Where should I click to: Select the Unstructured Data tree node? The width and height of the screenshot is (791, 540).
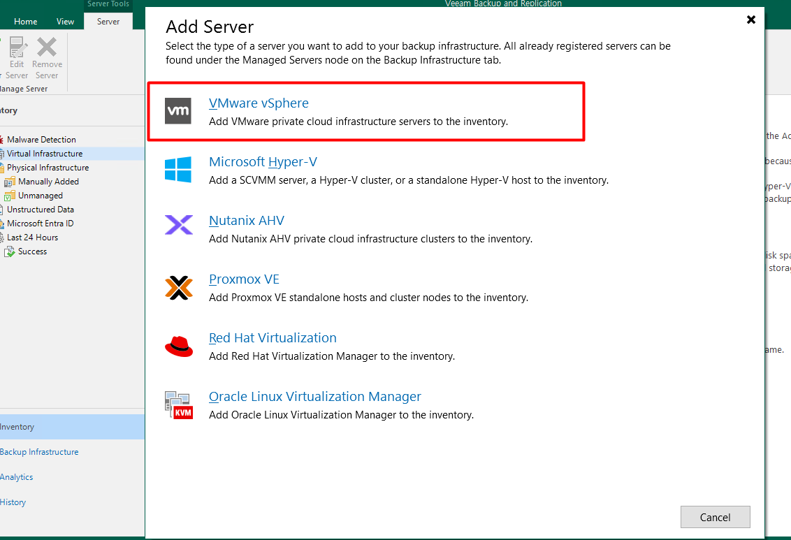tap(41, 210)
